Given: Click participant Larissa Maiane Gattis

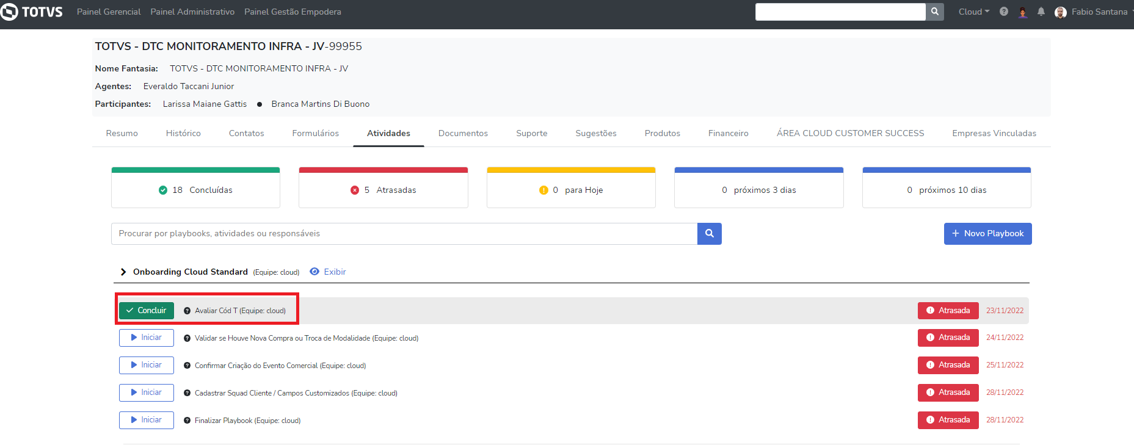Looking at the screenshot, I should [205, 104].
